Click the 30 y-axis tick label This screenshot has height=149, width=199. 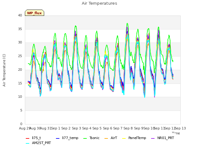pyautogui.click(x=20, y=43)
